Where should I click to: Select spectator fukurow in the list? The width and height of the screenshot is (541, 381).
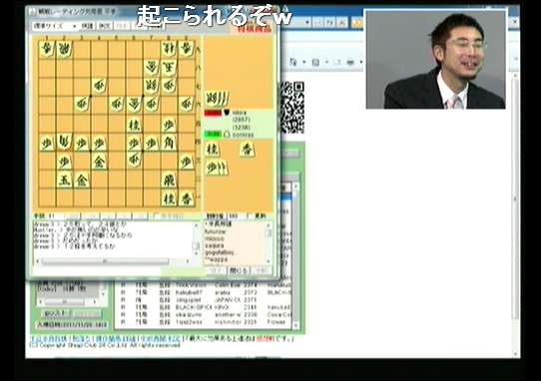point(215,231)
